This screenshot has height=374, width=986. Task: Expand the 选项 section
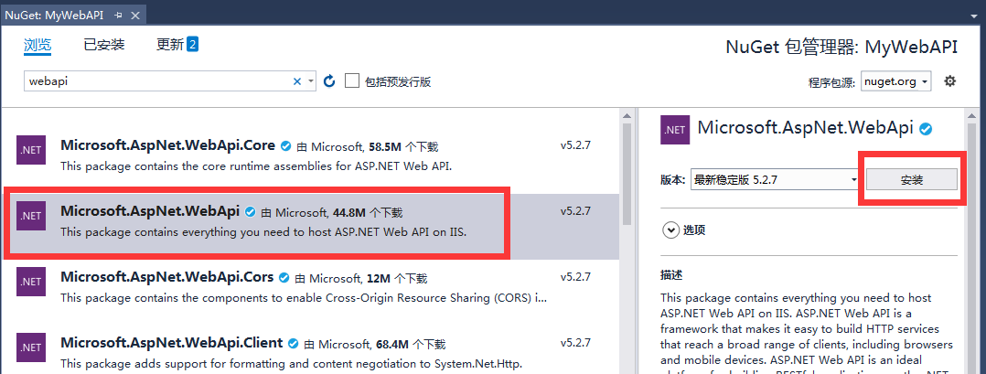point(670,230)
